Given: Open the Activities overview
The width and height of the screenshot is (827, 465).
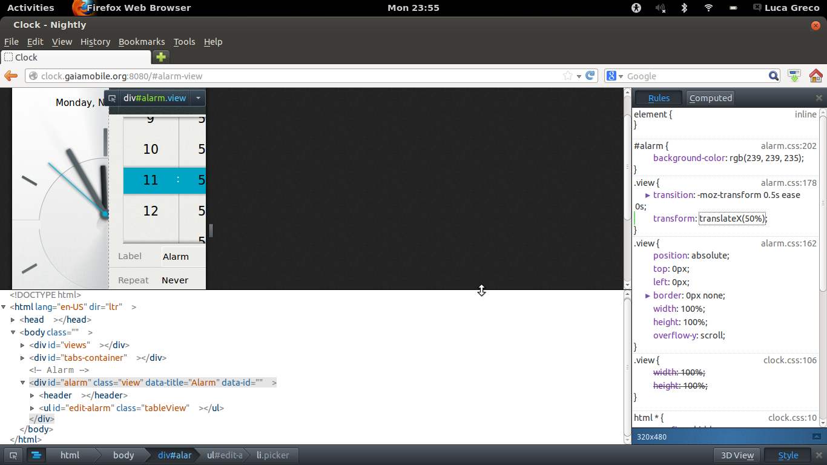Looking at the screenshot, I should pyautogui.click(x=30, y=8).
